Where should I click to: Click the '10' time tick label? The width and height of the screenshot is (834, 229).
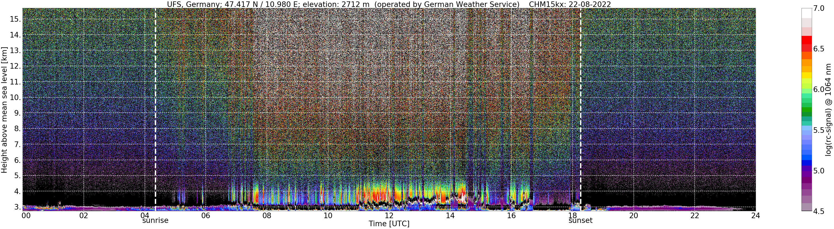[x=328, y=215]
